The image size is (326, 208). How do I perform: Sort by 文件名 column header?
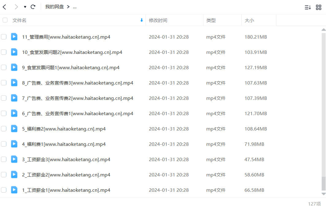[x=19, y=20]
